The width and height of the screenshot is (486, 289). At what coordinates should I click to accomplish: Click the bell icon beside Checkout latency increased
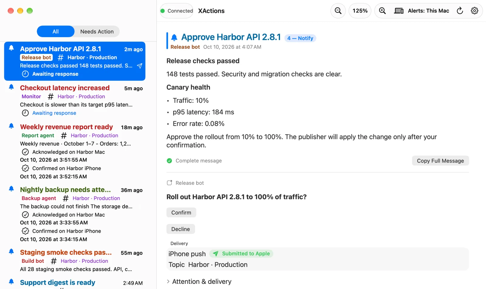(11, 87)
